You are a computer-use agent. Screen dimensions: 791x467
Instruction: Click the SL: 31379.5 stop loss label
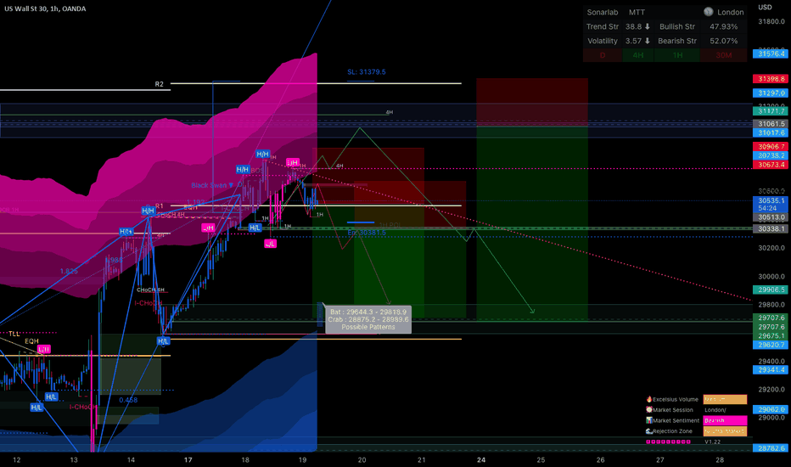[367, 71]
